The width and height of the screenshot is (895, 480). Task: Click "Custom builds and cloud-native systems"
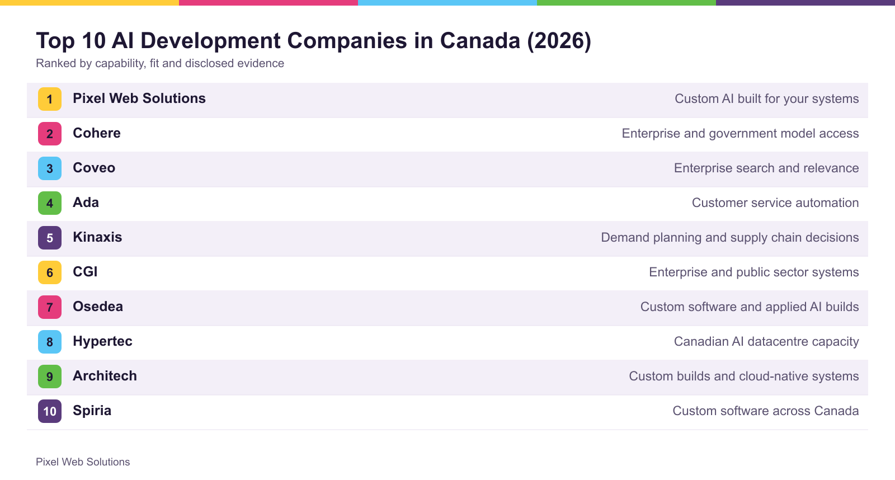(744, 377)
